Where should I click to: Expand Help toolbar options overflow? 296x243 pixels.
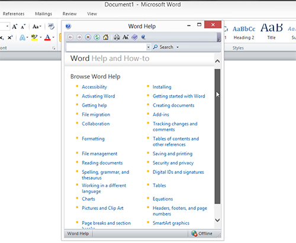coord(218,37)
